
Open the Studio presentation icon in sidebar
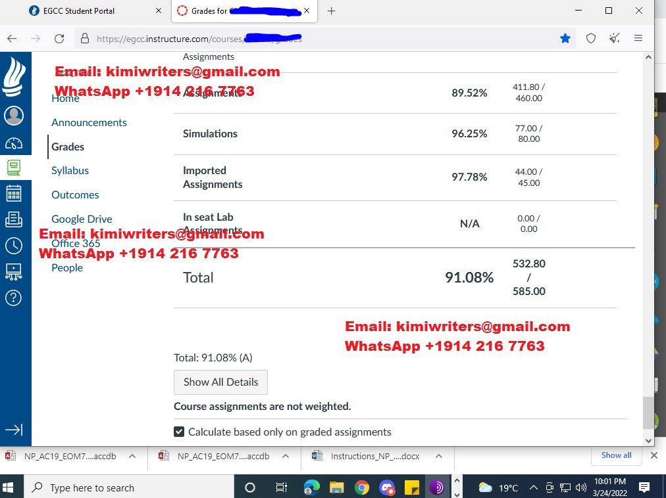point(14,272)
